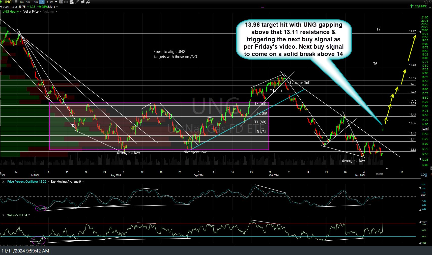Expand the UNG Hourly dropdown
432x255 pixels.
(x=21, y=12)
